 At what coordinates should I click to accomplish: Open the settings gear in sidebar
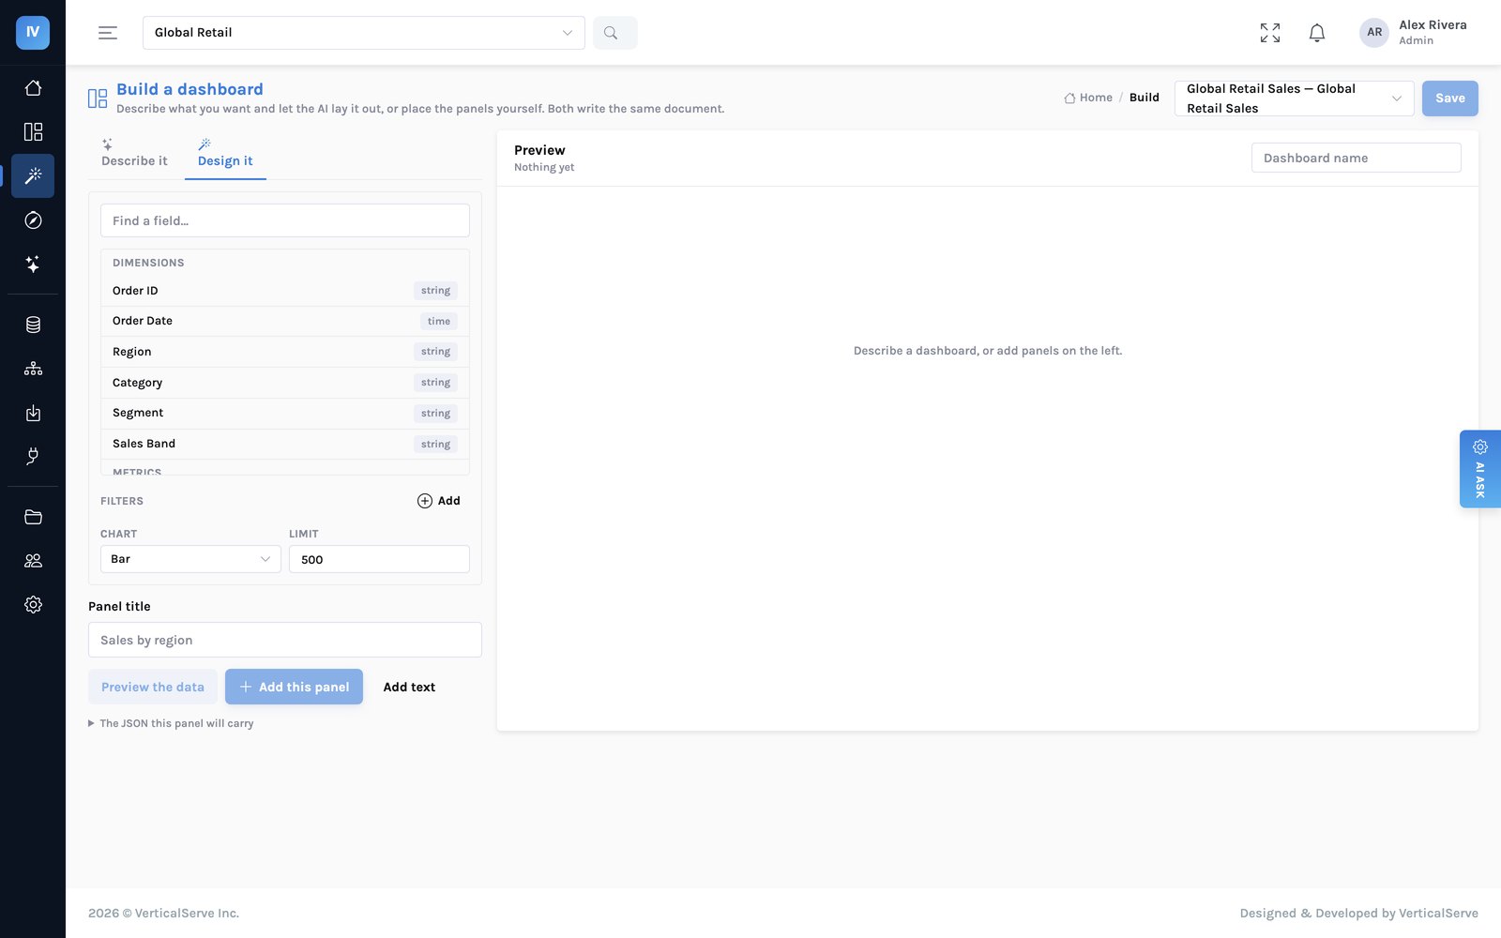point(33,605)
